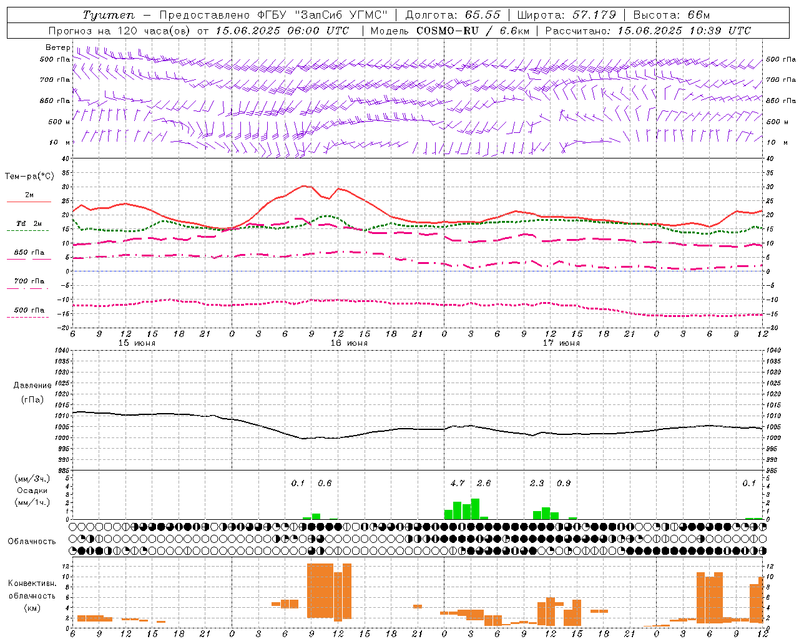
Task: Click the (мм/3ч.) precipitation unit label
Action: coord(32,479)
